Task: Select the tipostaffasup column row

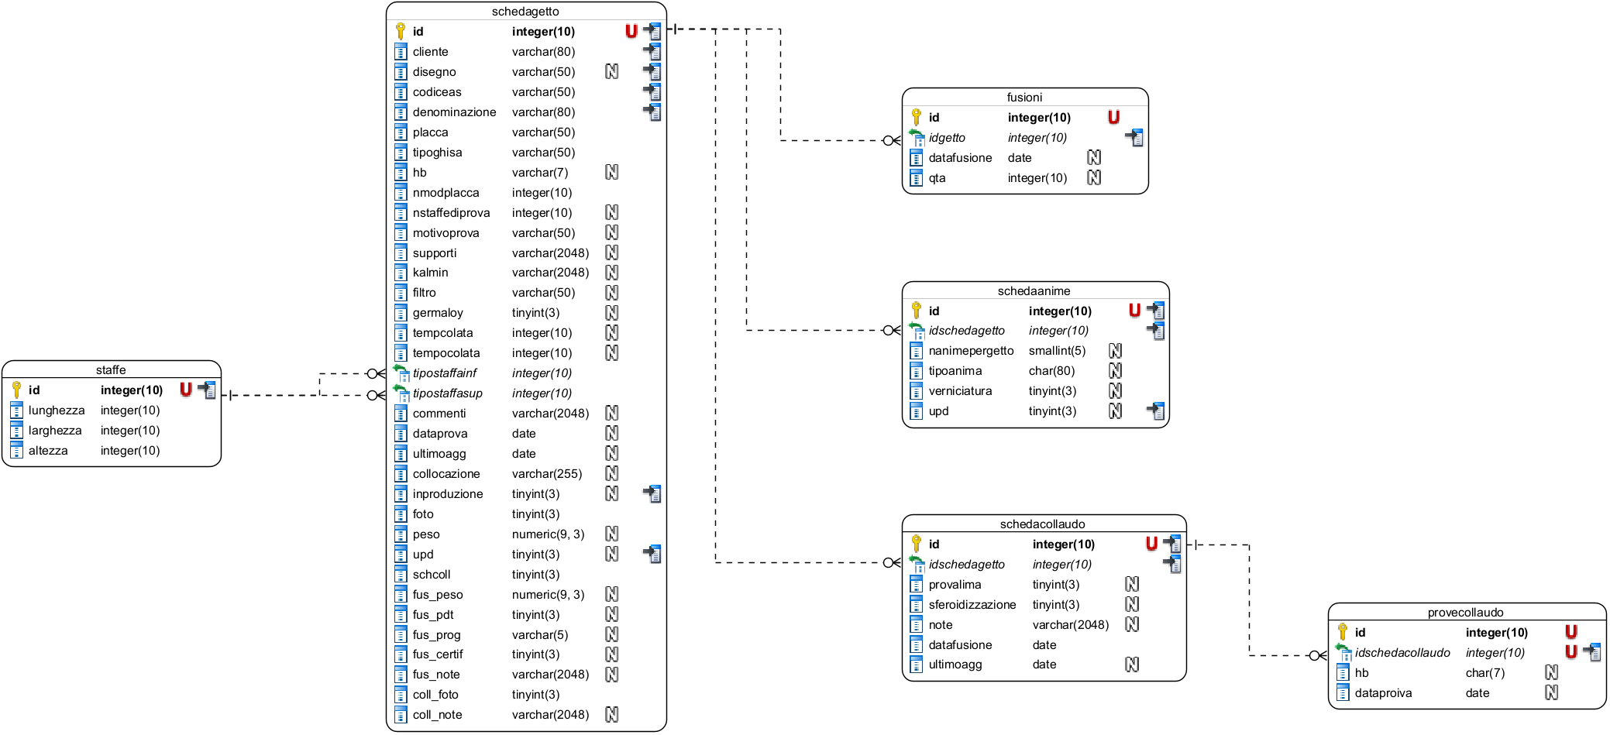Action: (x=526, y=393)
